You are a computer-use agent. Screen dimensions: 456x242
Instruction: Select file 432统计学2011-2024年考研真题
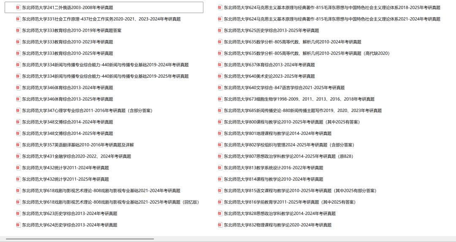coord(65,168)
